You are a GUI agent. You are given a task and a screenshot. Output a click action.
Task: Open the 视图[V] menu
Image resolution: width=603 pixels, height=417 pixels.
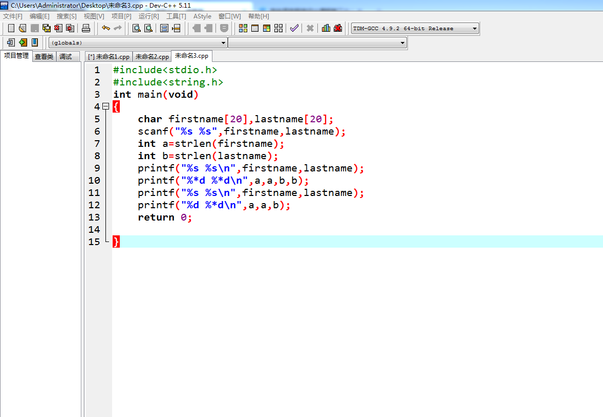(94, 16)
